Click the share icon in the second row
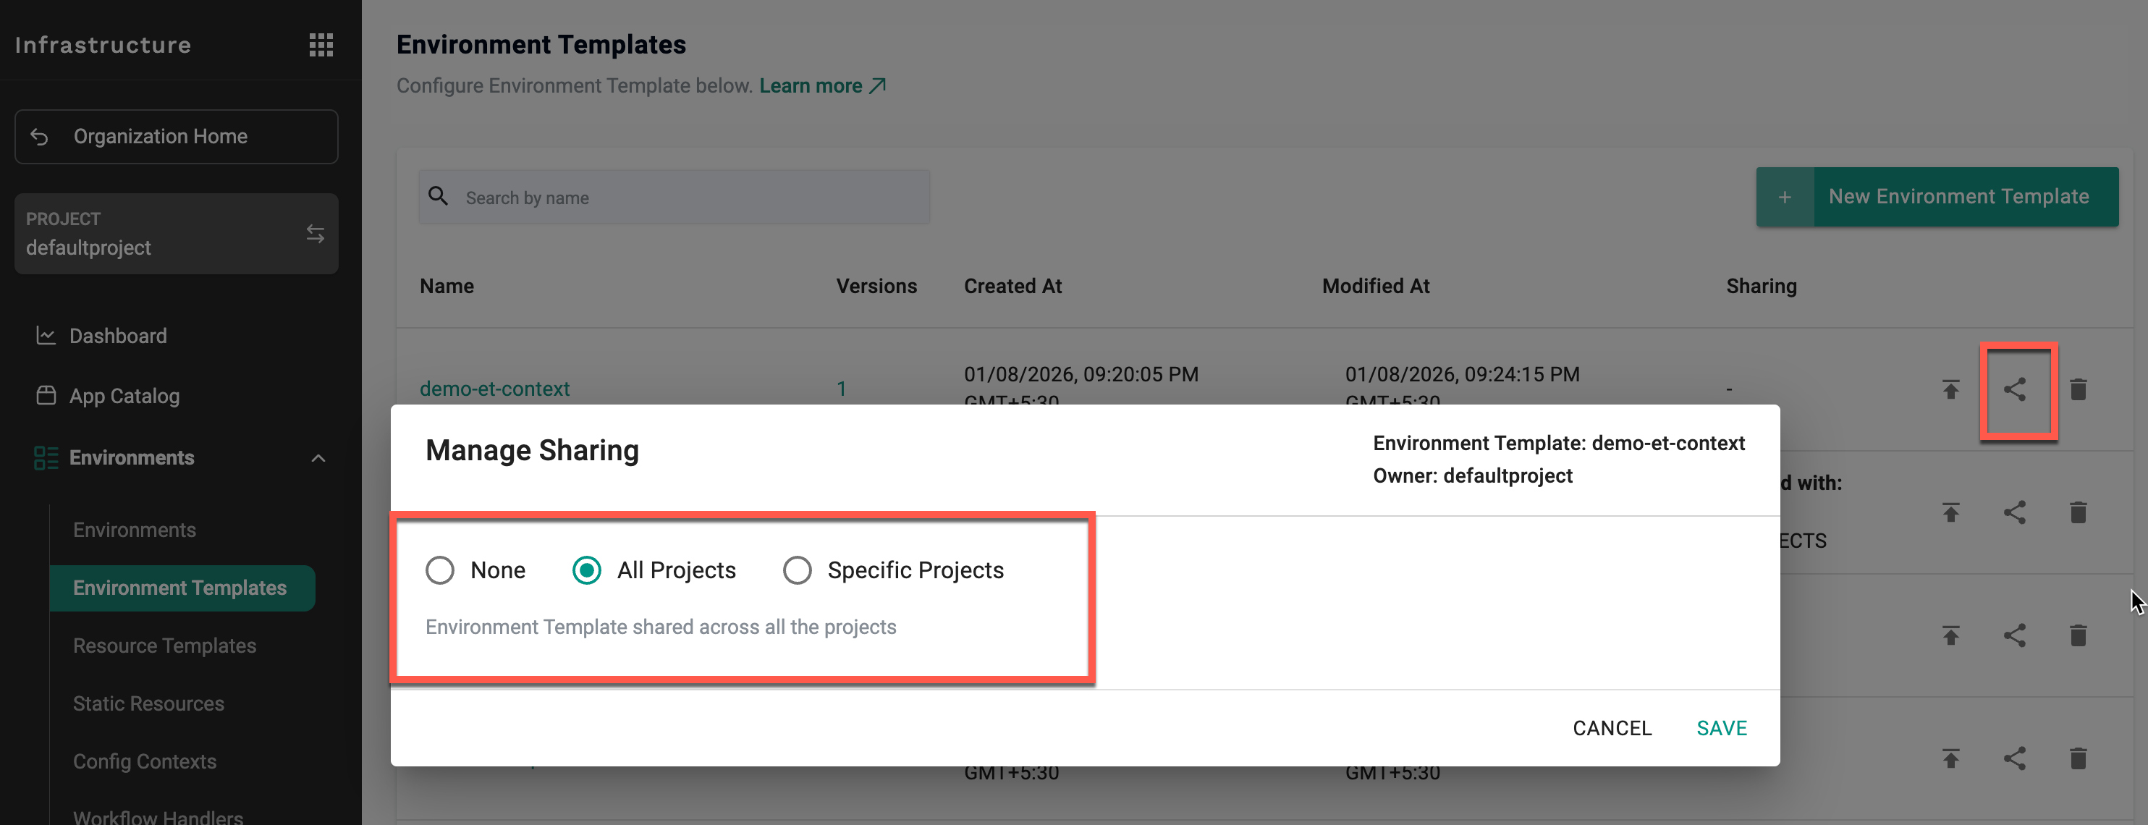This screenshot has width=2148, height=825. [x=2015, y=512]
